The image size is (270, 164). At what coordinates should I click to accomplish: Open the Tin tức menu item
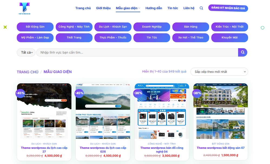click(x=173, y=8)
